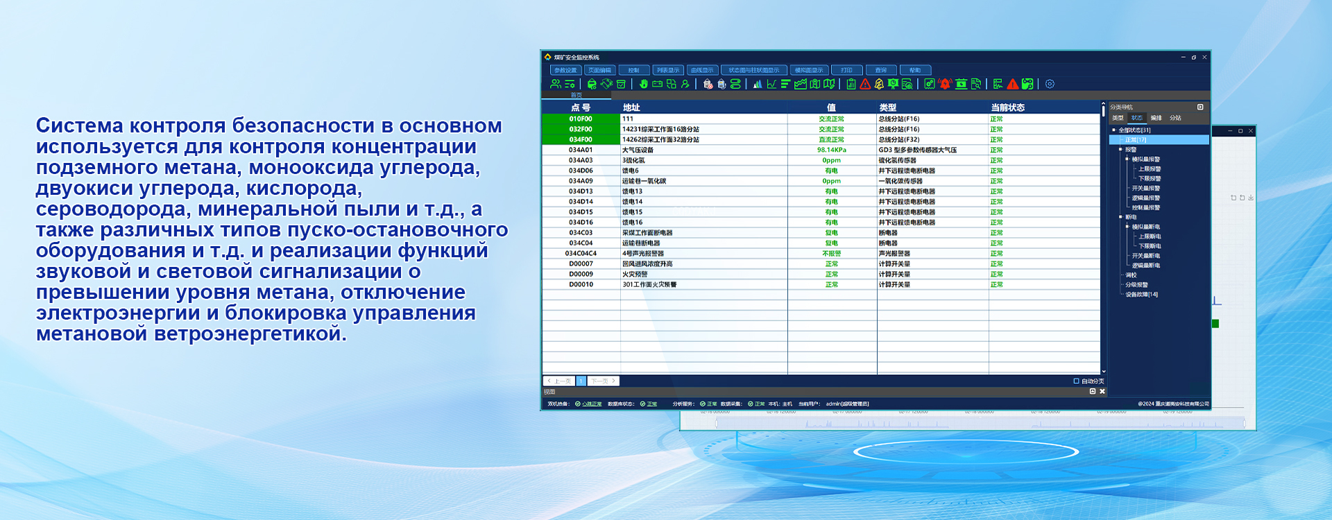Go to next page with 下一页 button
The height and width of the screenshot is (520, 1332).
coord(603,381)
